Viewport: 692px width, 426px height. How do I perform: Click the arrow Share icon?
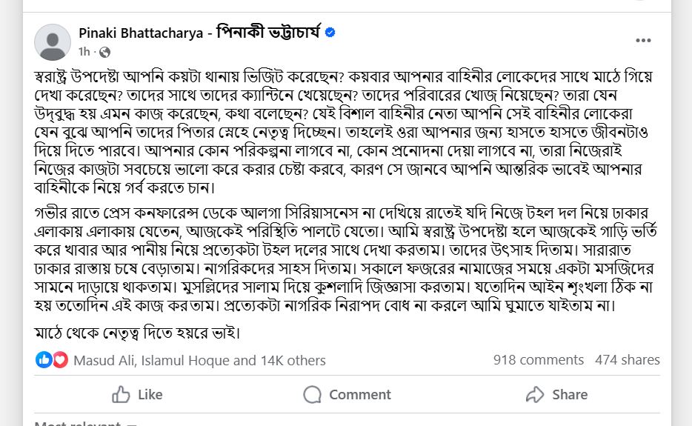point(535,394)
